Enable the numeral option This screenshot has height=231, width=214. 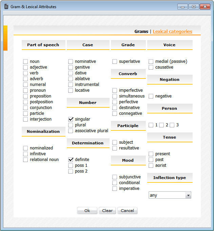point(25,85)
